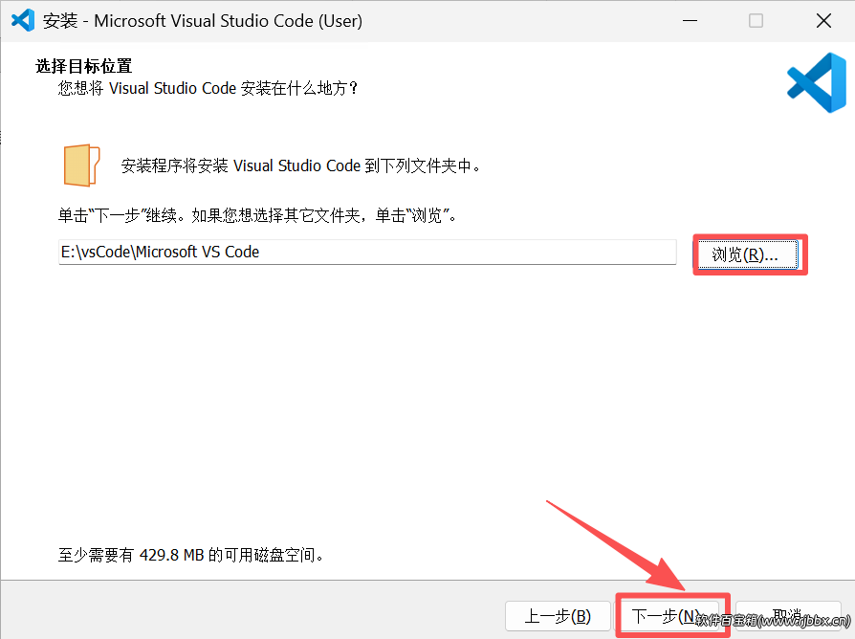Click the text 您想将 Visual Studio Code 安装在什么地方
The height and width of the screenshot is (639, 855).
point(208,88)
